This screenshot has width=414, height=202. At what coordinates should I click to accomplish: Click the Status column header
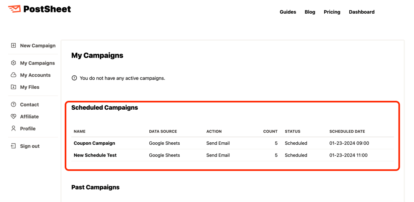292,131
